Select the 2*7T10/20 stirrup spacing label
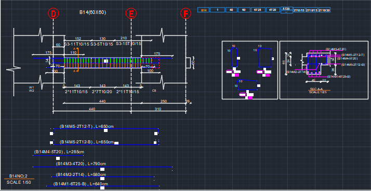Screen dimensions: 371x191 (102, 92)
